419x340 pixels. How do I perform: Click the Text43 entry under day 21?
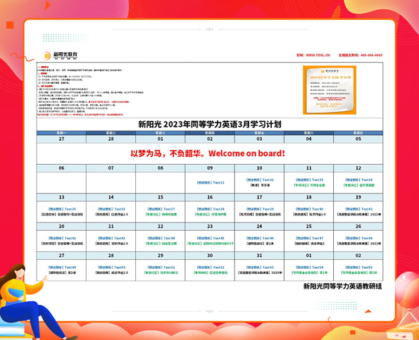pos(111,238)
